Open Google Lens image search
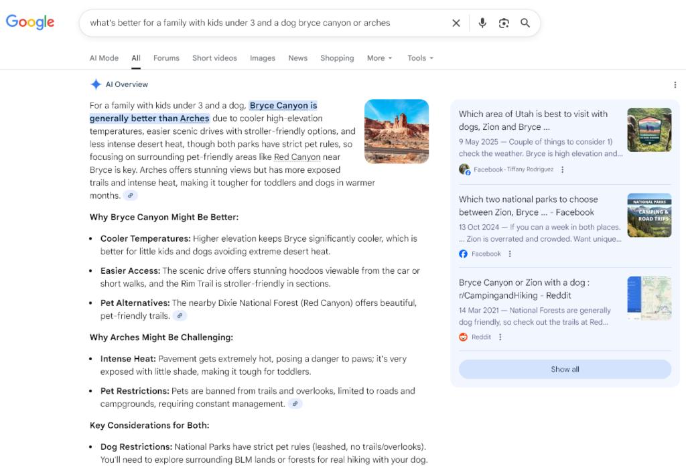This screenshot has width=686, height=468. (504, 23)
